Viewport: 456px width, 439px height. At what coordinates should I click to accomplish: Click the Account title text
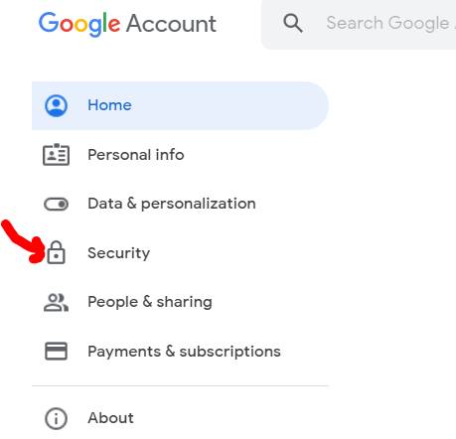pos(171,24)
